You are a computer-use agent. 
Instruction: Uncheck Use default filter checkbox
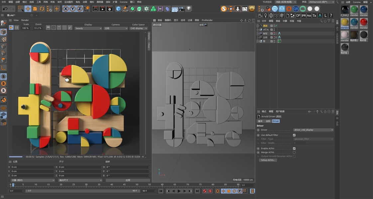point(294,135)
